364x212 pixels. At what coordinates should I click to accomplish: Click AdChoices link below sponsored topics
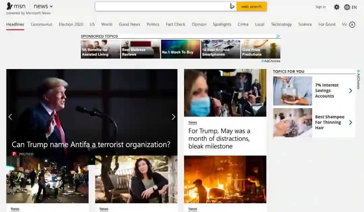point(271,61)
